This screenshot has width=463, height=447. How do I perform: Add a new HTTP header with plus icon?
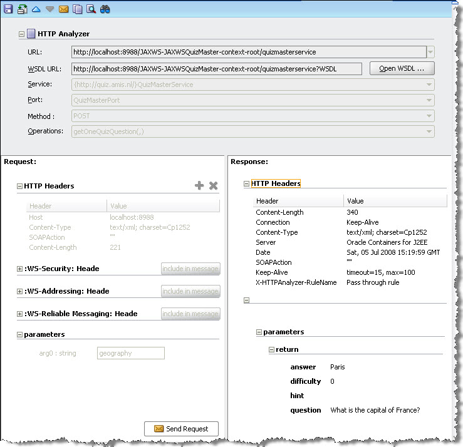[x=199, y=185]
